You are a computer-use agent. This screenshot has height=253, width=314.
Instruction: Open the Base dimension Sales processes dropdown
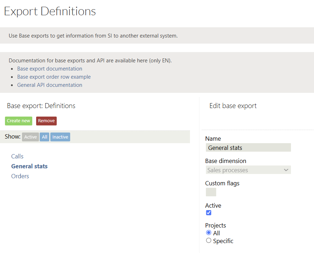(245, 170)
